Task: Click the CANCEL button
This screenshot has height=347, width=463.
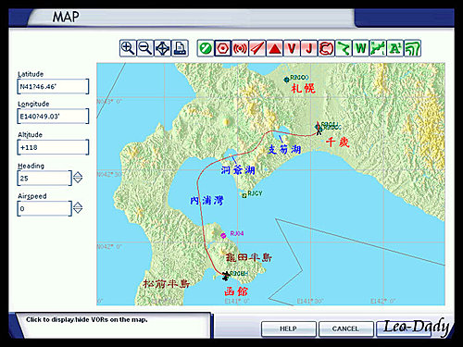Action: click(345, 328)
